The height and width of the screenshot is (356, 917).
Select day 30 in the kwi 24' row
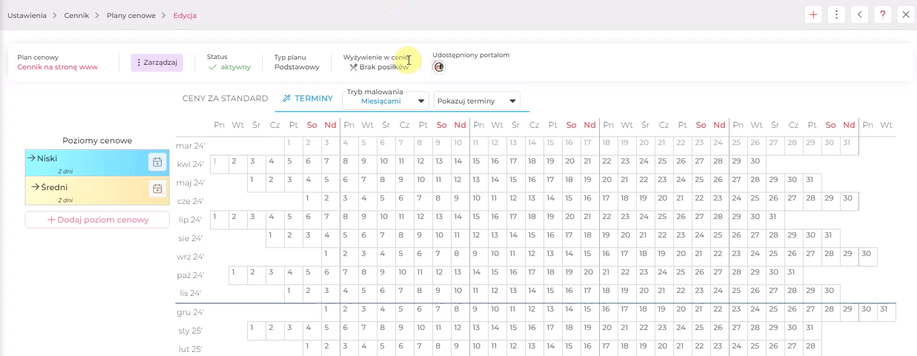(x=757, y=164)
